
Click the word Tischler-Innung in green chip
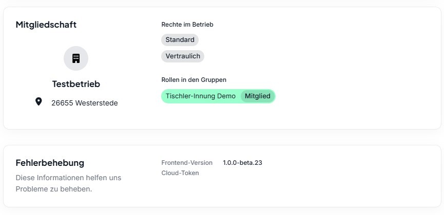click(x=190, y=96)
